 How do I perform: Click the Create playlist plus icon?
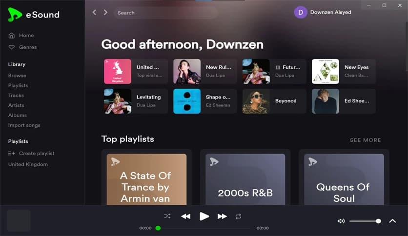[x=11, y=153]
